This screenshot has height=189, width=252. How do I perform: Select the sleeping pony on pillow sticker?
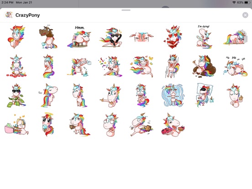pyautogui.click(x=205, y=95)
